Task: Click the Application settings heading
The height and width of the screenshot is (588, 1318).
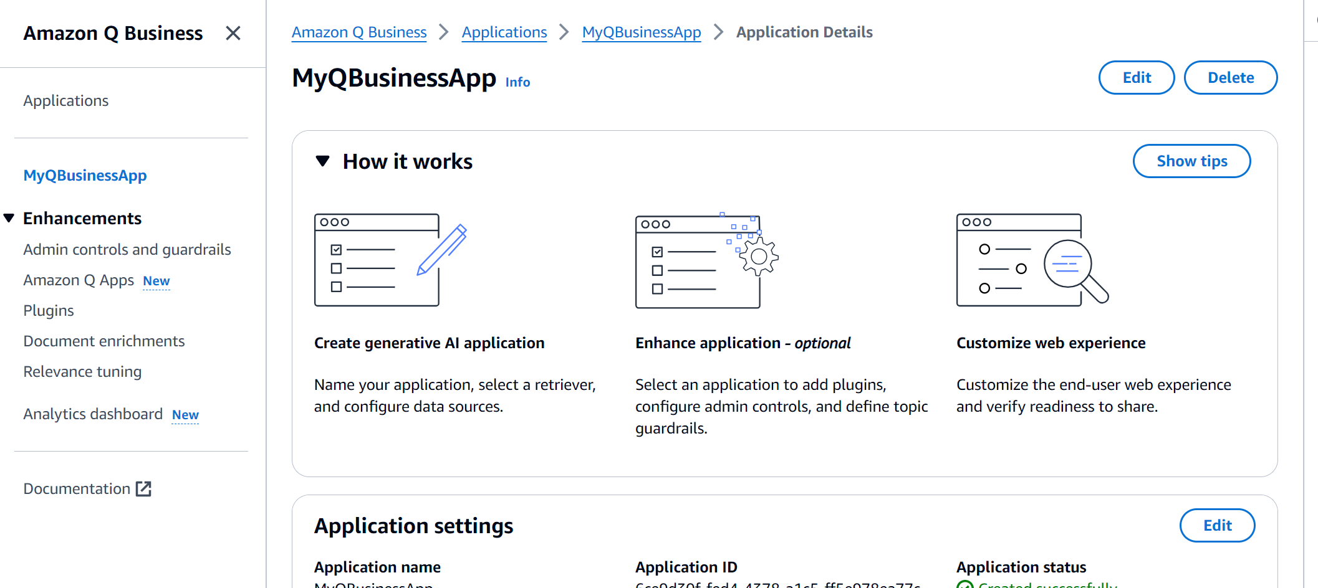Action: pos(413,526)
